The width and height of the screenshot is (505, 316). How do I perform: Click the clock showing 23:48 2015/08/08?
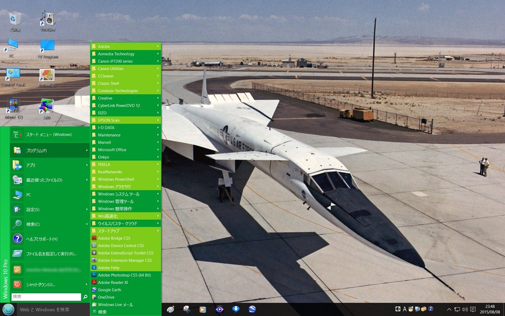coord(490,309)
